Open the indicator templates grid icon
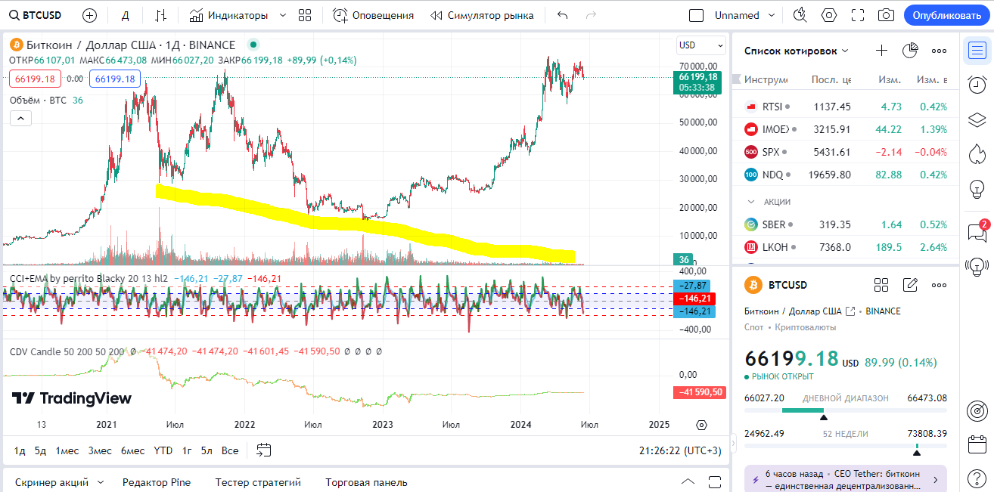The image size is (994, 492). [x=305, y=15]
